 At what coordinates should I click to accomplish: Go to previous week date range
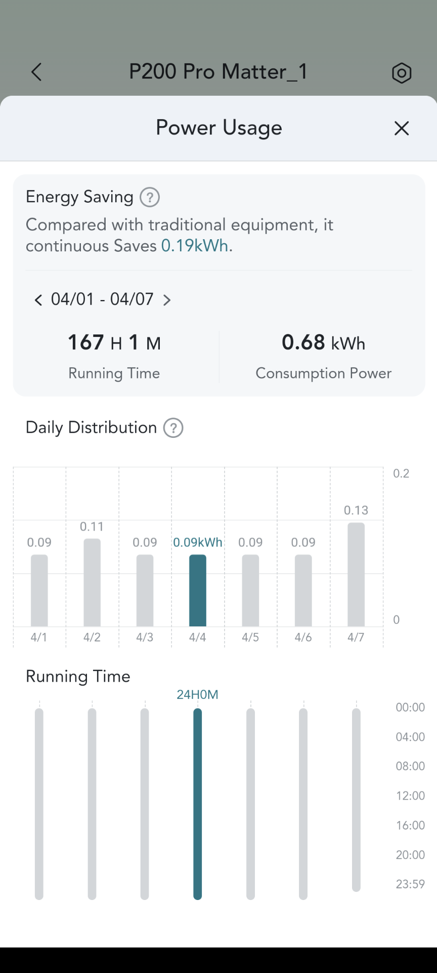(38, 300)
